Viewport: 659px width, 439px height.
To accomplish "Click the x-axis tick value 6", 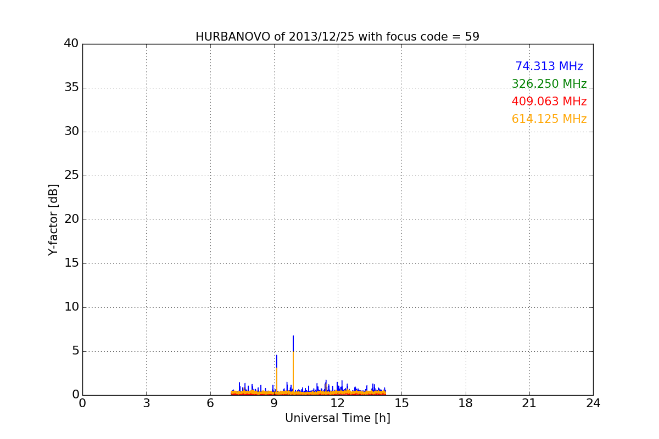I will 210,403.
